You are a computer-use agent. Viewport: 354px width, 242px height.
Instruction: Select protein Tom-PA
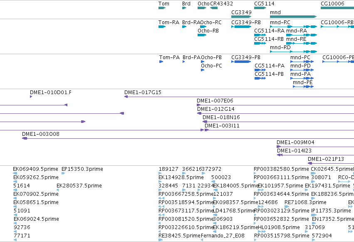pos(161,62)
